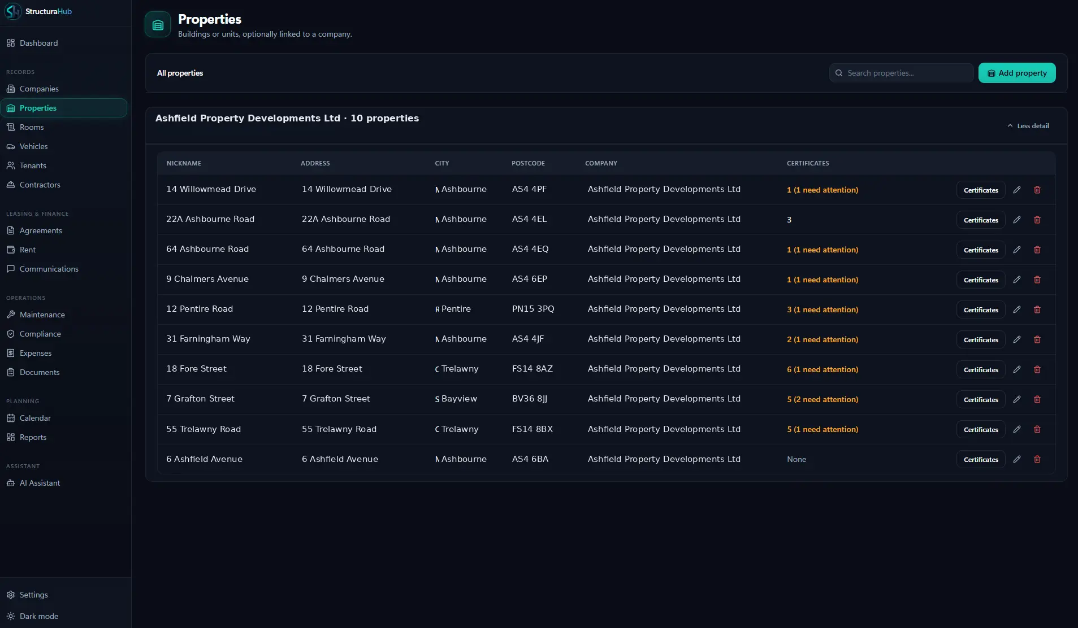Toggle Dark mode in the sidebar

[63, 616]
